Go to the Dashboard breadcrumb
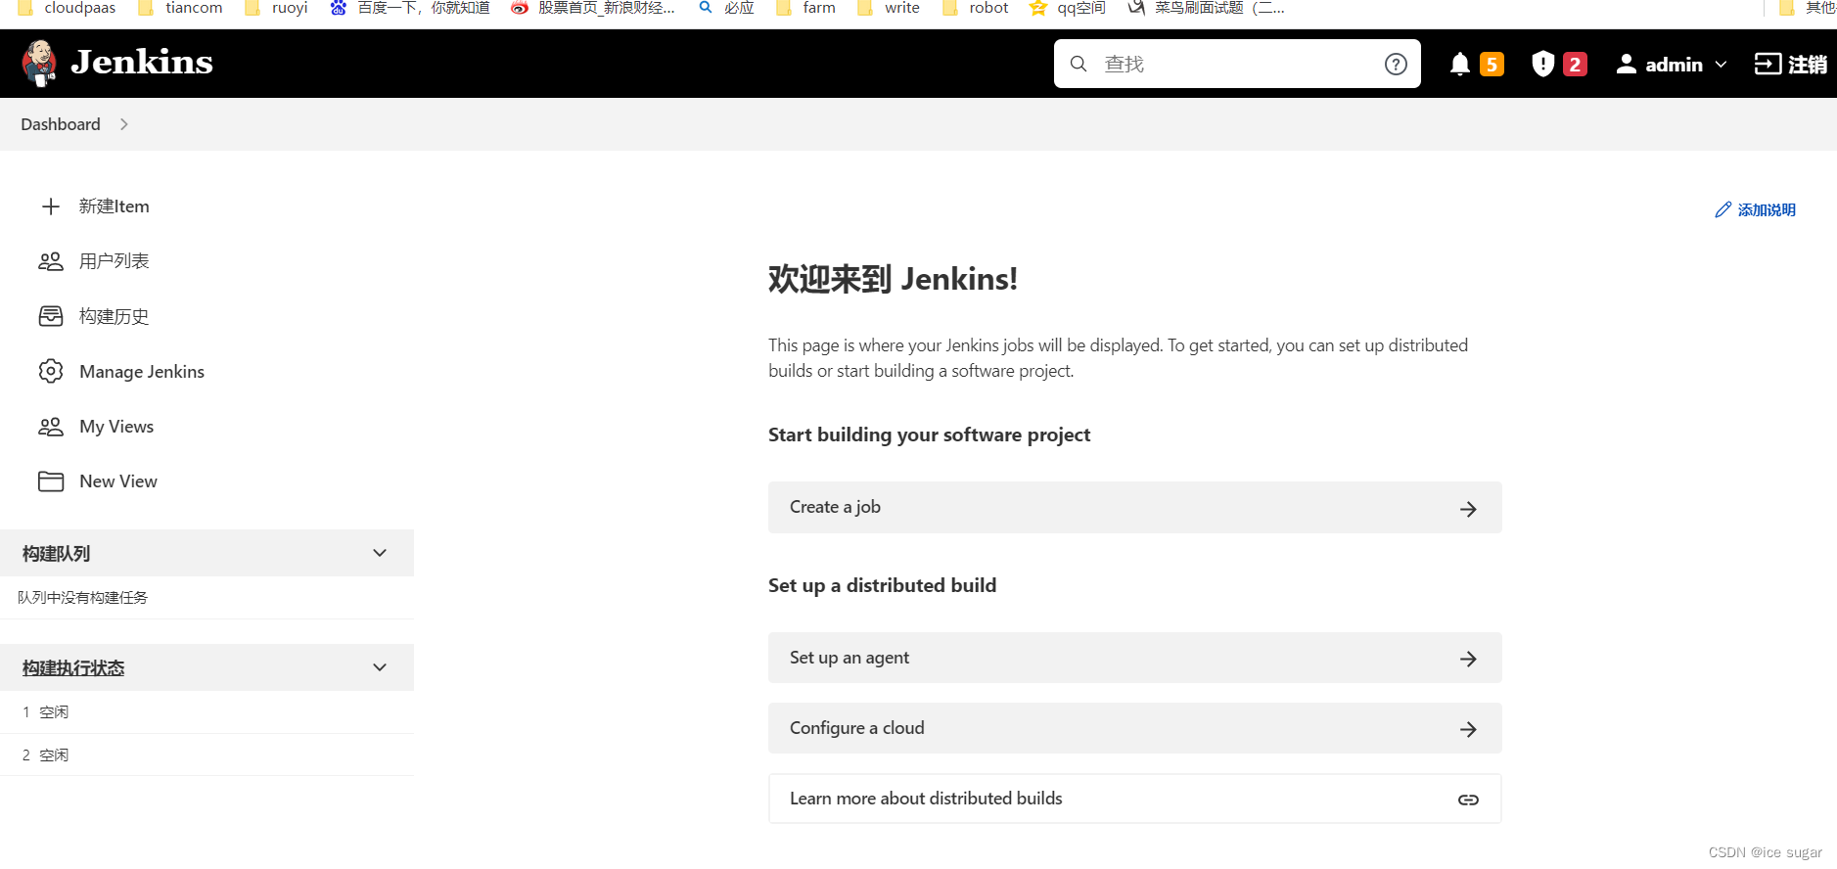 [61, 124]
